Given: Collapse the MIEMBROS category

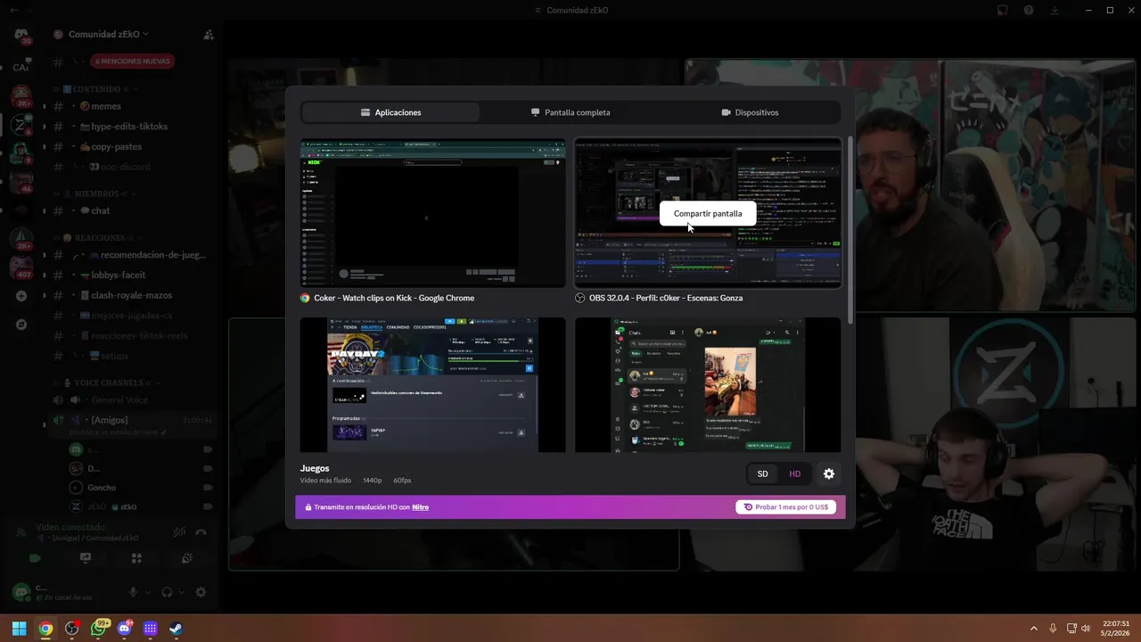Looking at the screenshot, I should pos(95,193).
